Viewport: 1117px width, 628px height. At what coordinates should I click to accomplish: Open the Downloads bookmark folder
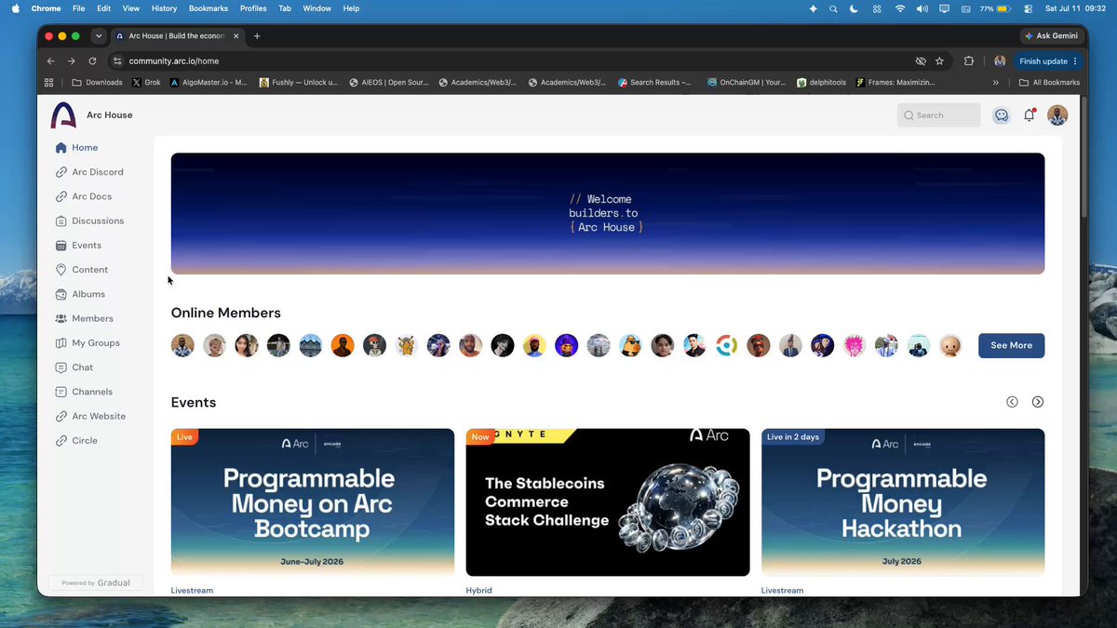97,82
